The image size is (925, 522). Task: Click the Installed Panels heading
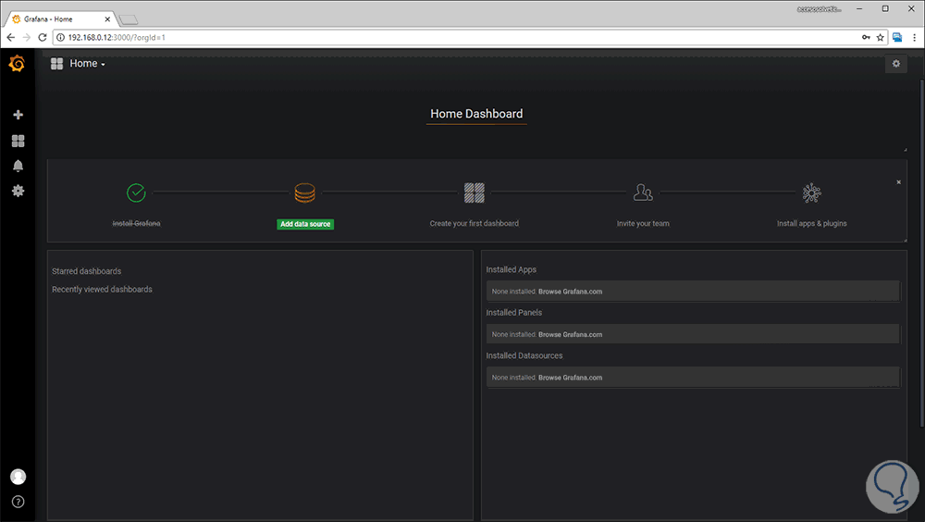pyautogui.click(x=513, y=313)
